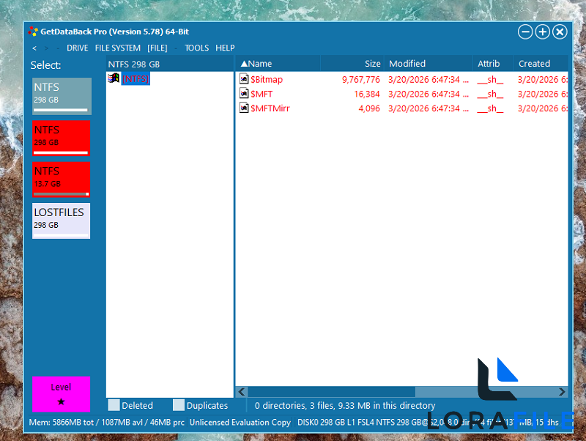
Task: Open the DRIVE menu
Action: pos(77,48)
